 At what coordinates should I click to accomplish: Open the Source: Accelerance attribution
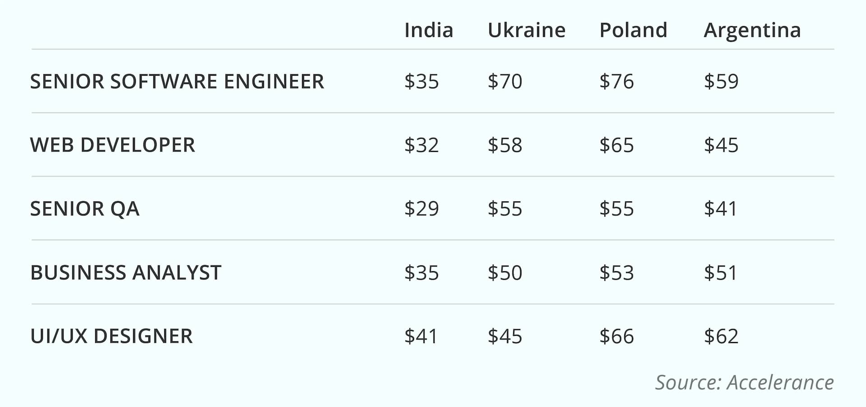click(x=744, y=382)
